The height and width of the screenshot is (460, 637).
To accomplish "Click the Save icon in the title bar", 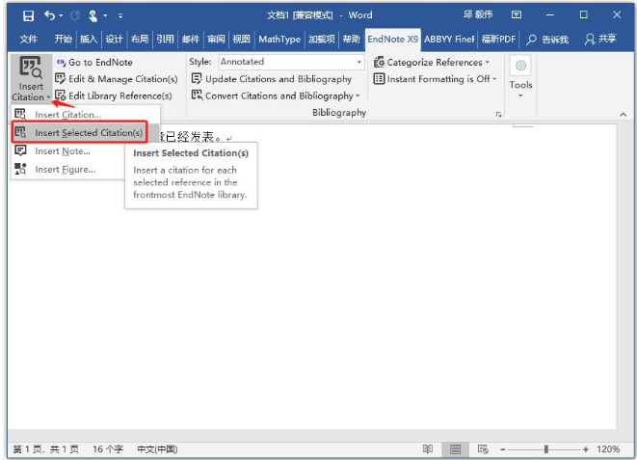I will tap(29, 15).
